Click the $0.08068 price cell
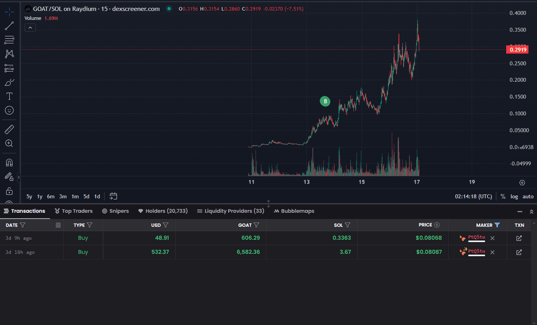This screenshot has height=325, width=537. pos(428,238)
